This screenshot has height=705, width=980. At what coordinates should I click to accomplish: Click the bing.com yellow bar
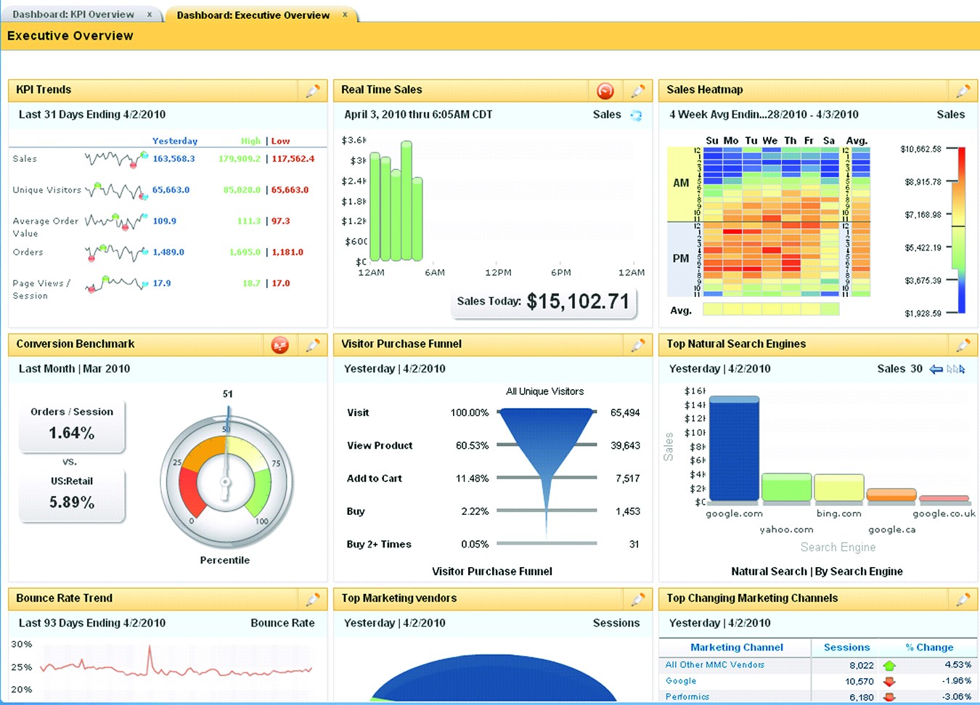839,489
